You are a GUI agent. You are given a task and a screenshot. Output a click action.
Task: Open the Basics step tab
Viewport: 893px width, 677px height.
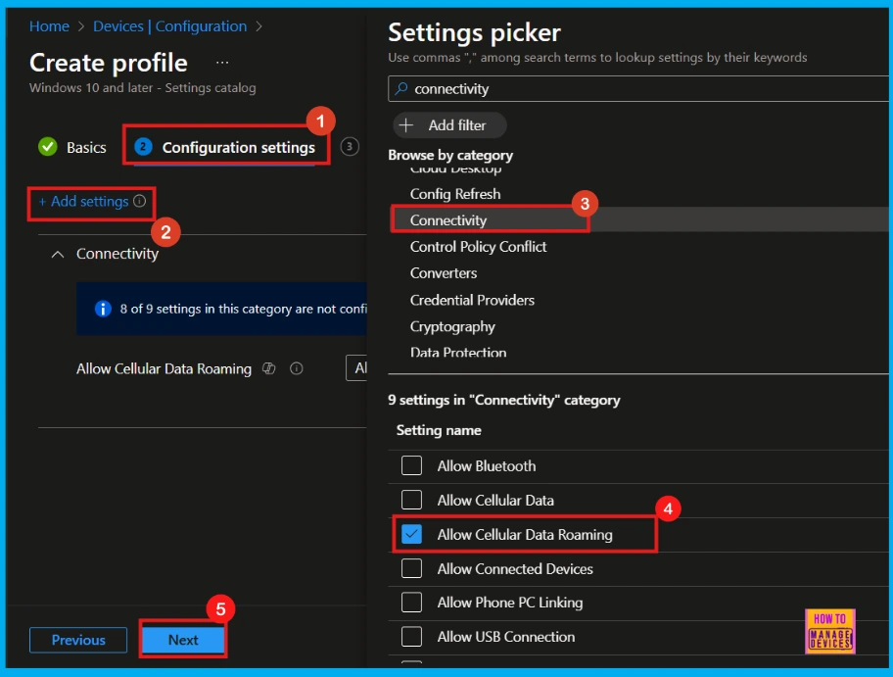click(72, 147)
